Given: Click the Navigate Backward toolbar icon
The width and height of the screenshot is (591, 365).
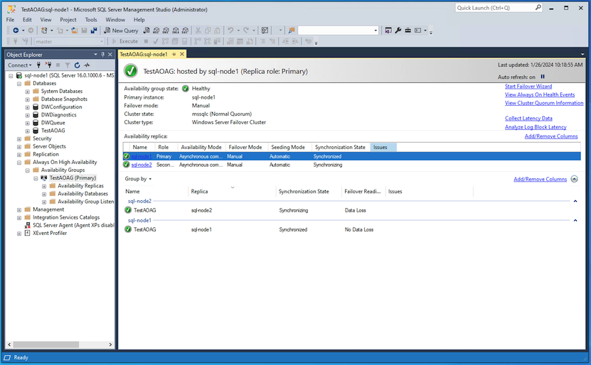Looking at the screenshot, I should click(x=16, y=31).
